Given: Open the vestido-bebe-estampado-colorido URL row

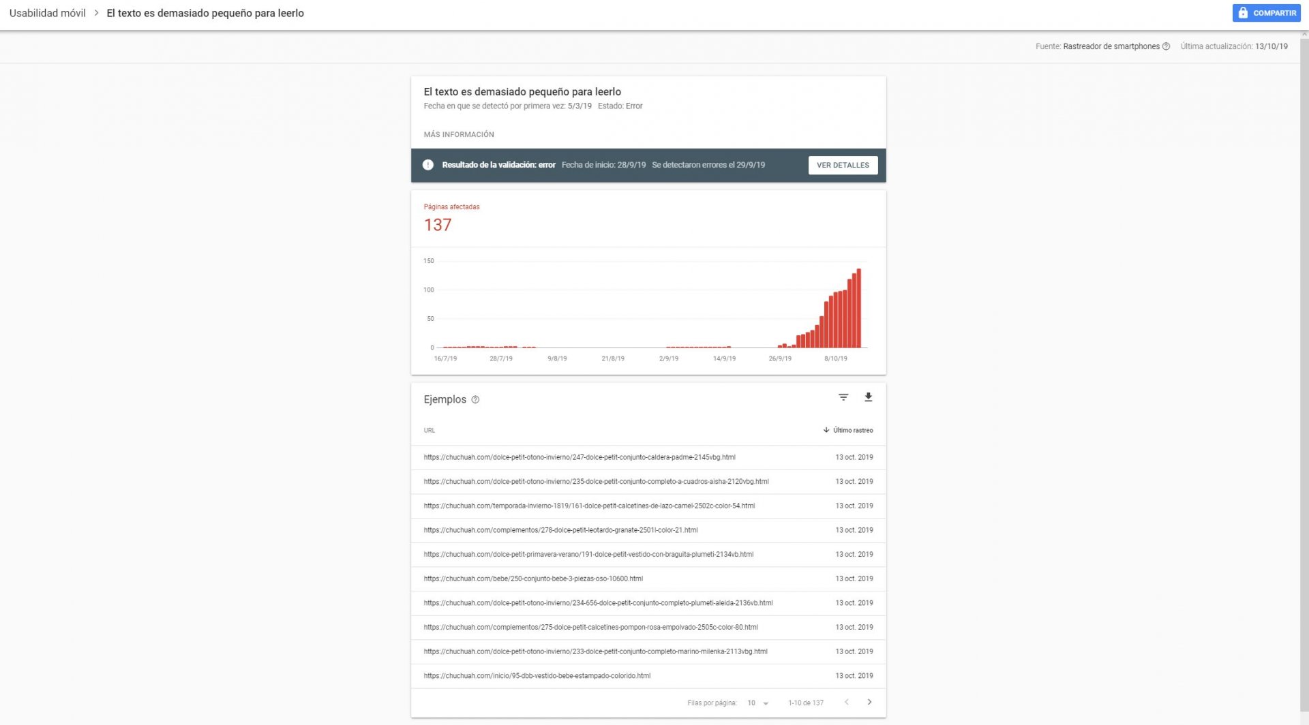Looking at the screenshot, I should [648, 676].
